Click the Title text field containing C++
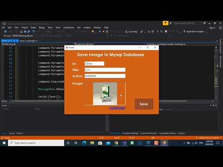The height and width of the screenshot is (167, 223). [105, 70]
